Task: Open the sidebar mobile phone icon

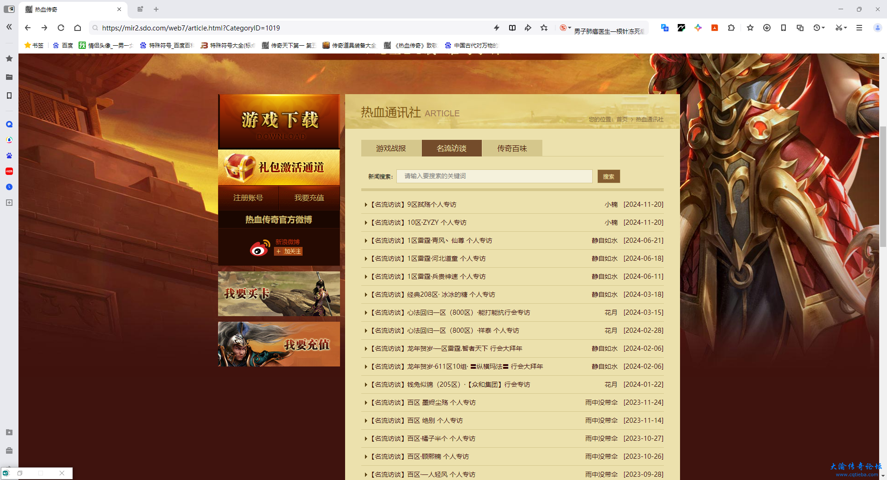Action: tap(9, 96)
